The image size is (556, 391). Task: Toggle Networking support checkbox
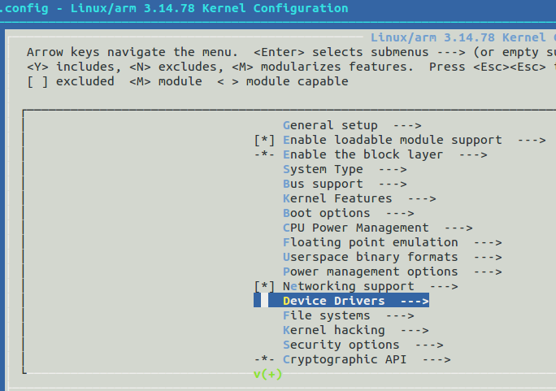[x=265, y=286]
